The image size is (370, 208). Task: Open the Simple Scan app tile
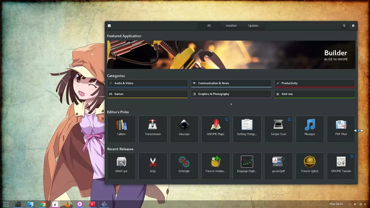278,129
